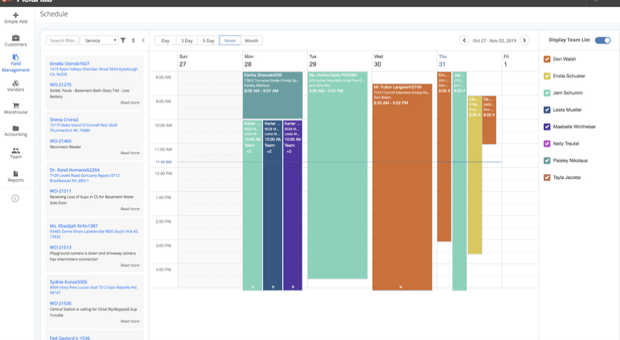Go to previous week arrow
This screenshot has width=620, height=340.
464,40
